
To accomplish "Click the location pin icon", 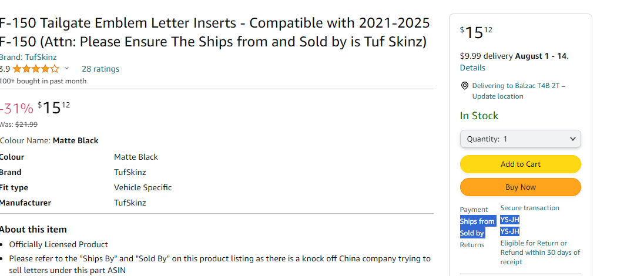I will tap(464, 86).
